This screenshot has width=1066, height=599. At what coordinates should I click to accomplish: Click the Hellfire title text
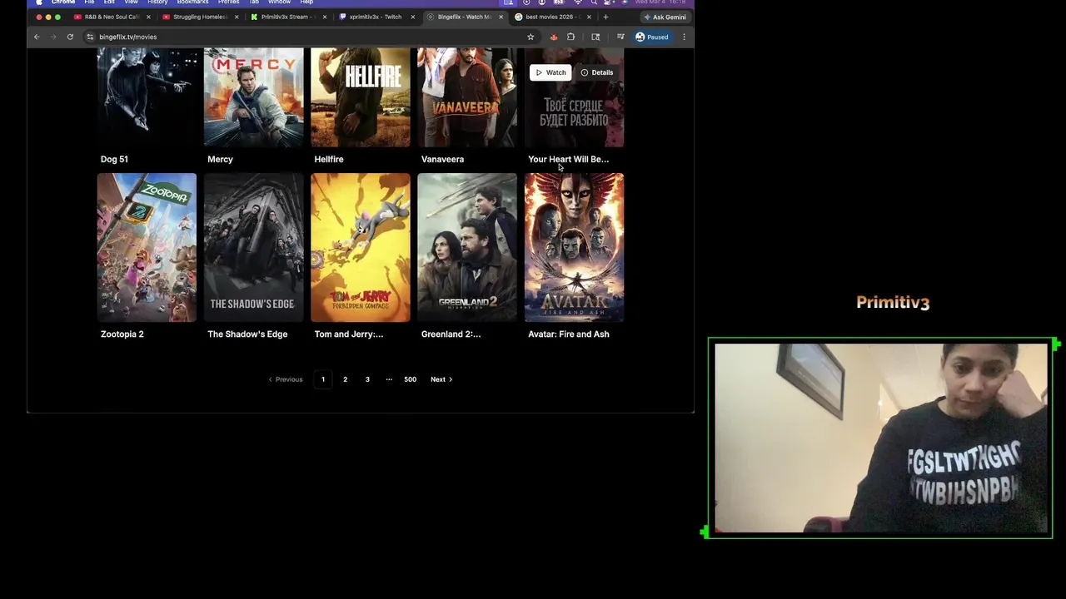tap(329, 159)
